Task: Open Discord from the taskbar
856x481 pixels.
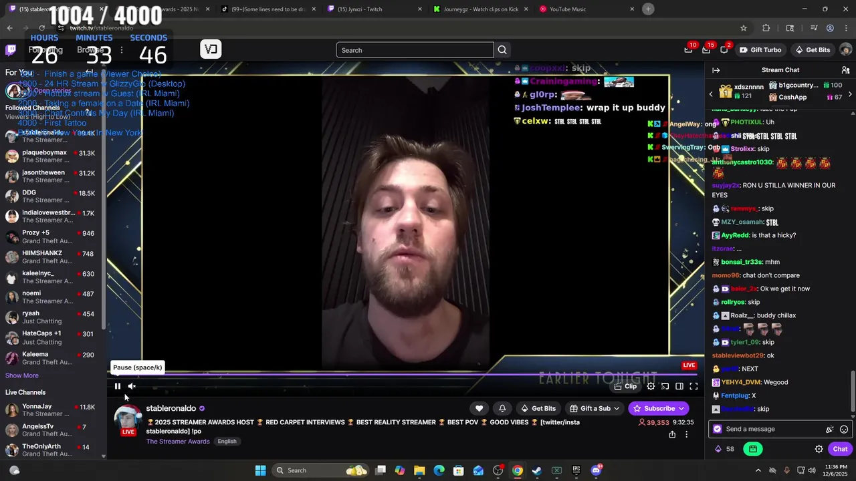Action: pos(596,470)
